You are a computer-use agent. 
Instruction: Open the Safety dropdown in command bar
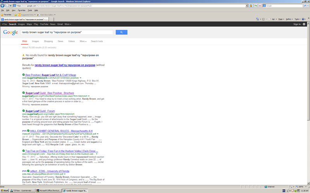289,19
